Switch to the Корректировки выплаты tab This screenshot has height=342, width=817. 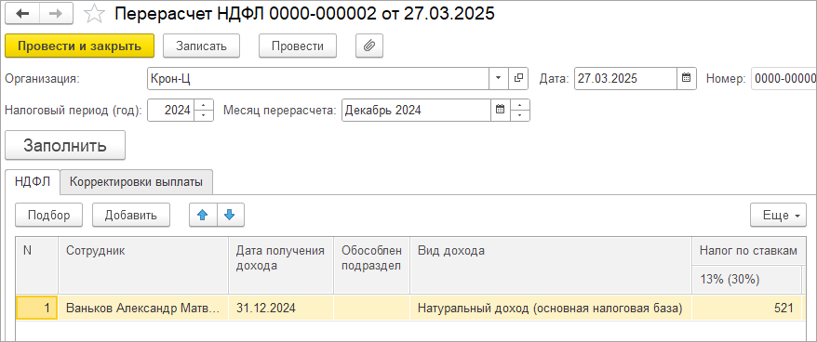pos(136,182)
